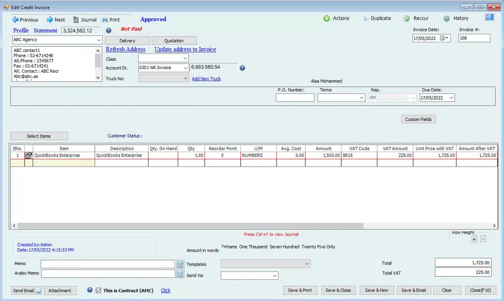Open the Class dropdown

[x=185, y=58]
